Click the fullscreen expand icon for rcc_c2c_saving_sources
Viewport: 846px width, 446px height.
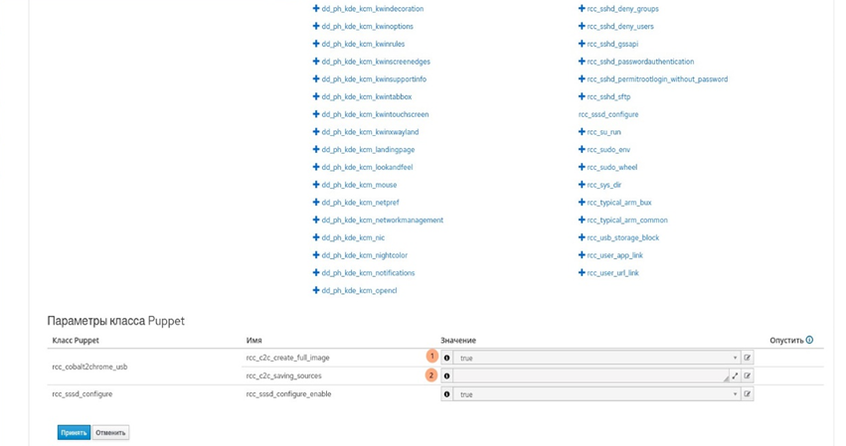coord(735,376)
